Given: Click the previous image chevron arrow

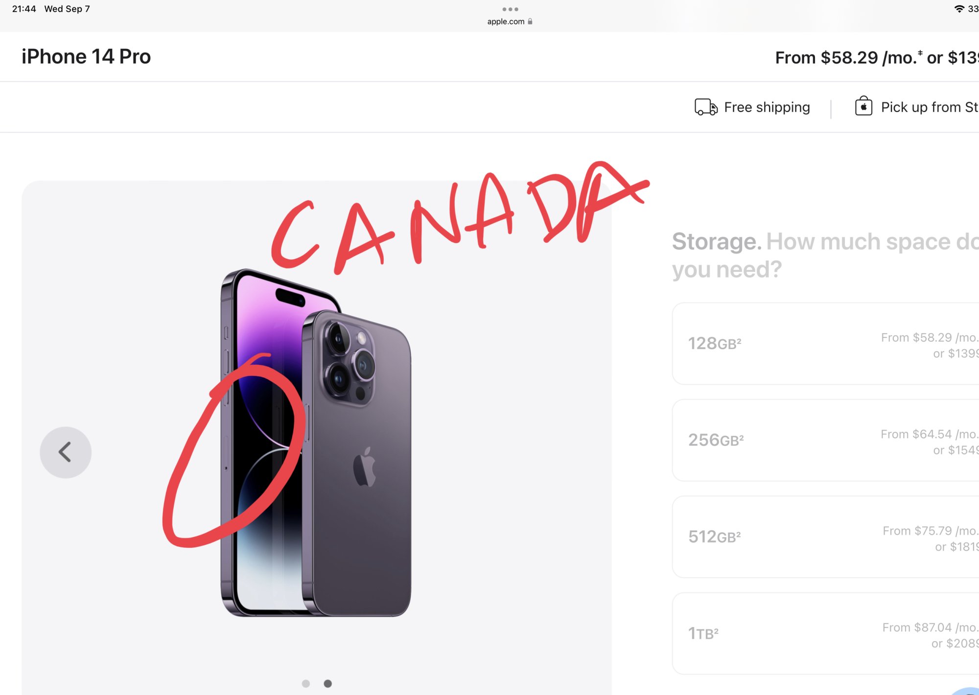Looking at the screenshot, I should coord(66,452).
